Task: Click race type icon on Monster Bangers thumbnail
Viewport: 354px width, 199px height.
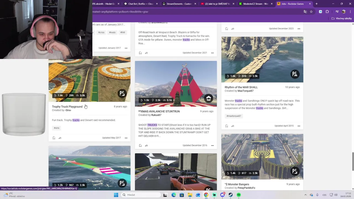Action: [x=295, y=171]
